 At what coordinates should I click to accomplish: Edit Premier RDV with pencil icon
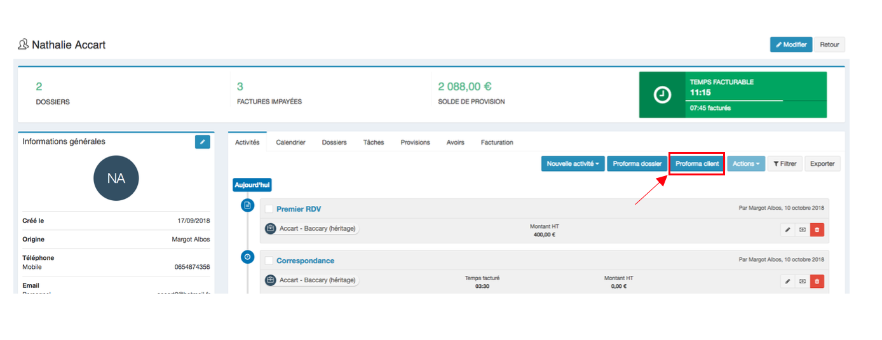tap(787, 229)
